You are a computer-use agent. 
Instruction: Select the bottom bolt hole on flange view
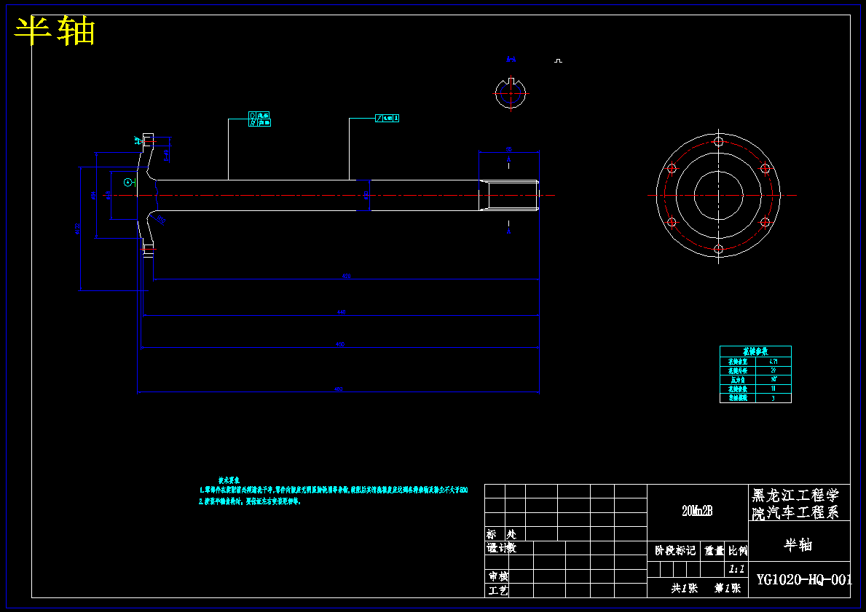(719, 249)
